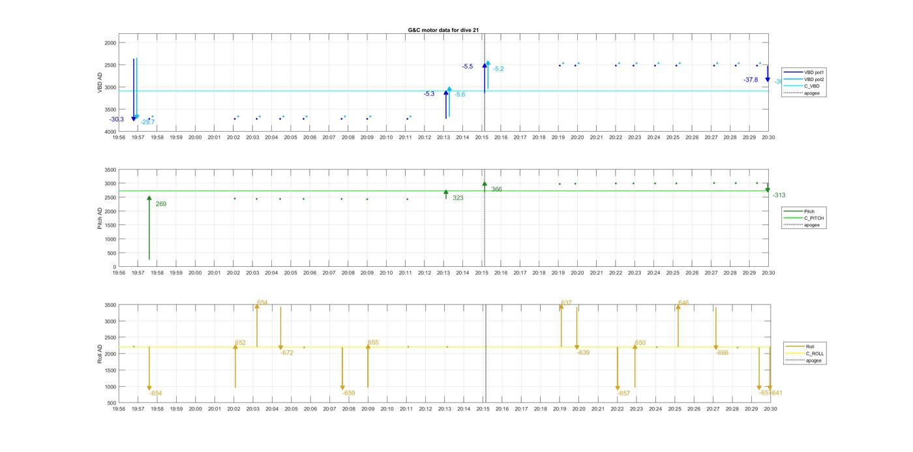Click the '-666' roll data label
The width and height of the screenshot is (913, 452).
[722, 353]
